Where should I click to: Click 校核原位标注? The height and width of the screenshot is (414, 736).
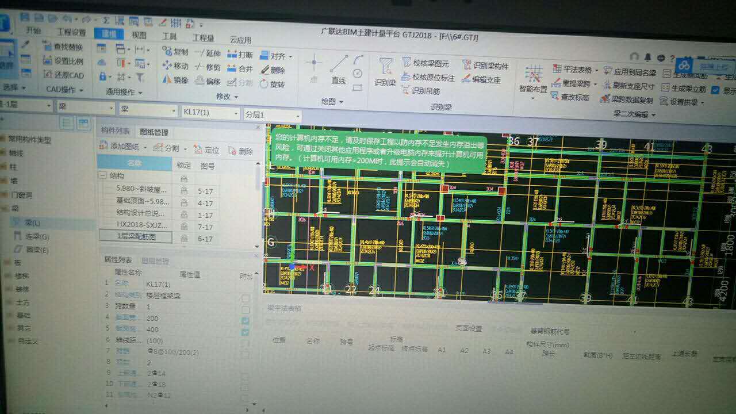click(x=428, y=77)
